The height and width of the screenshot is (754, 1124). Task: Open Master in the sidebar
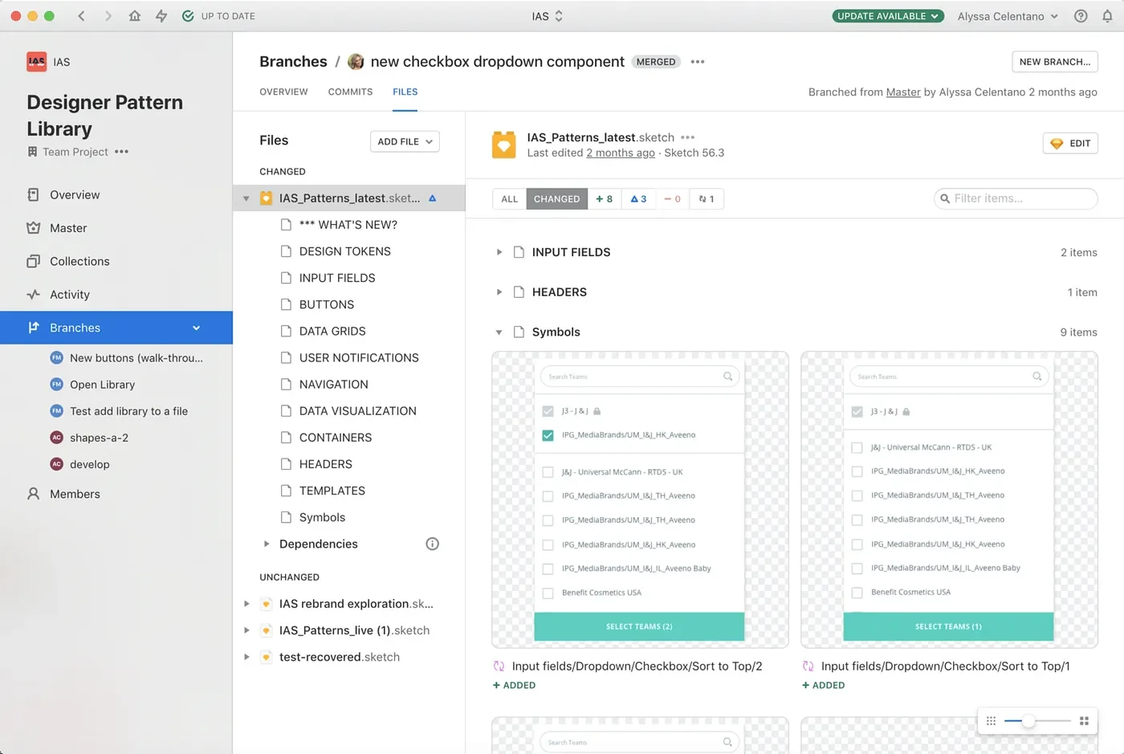68,228
